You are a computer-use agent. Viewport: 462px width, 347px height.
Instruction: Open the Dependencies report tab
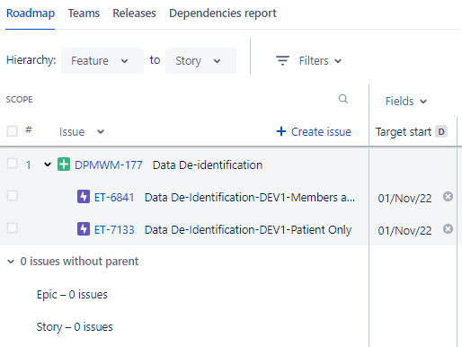pos(223,13)
